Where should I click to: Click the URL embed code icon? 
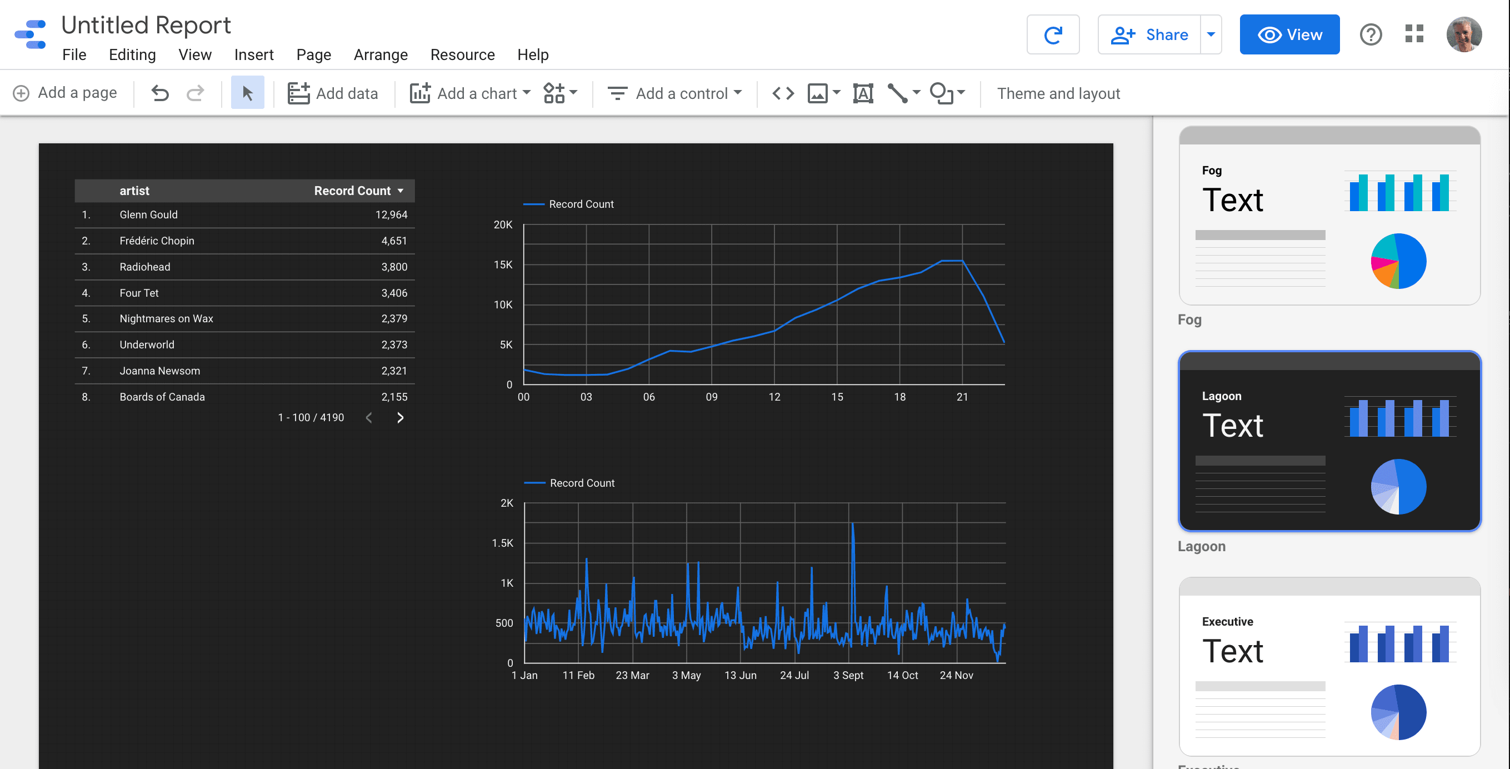click(x=783, y=93)
